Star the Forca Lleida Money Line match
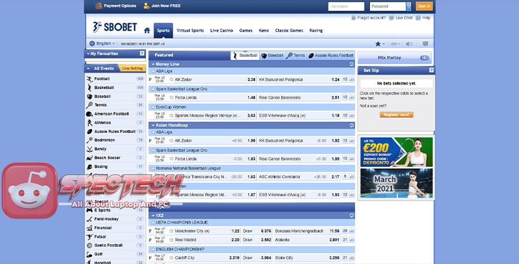 tap(171, 98)
